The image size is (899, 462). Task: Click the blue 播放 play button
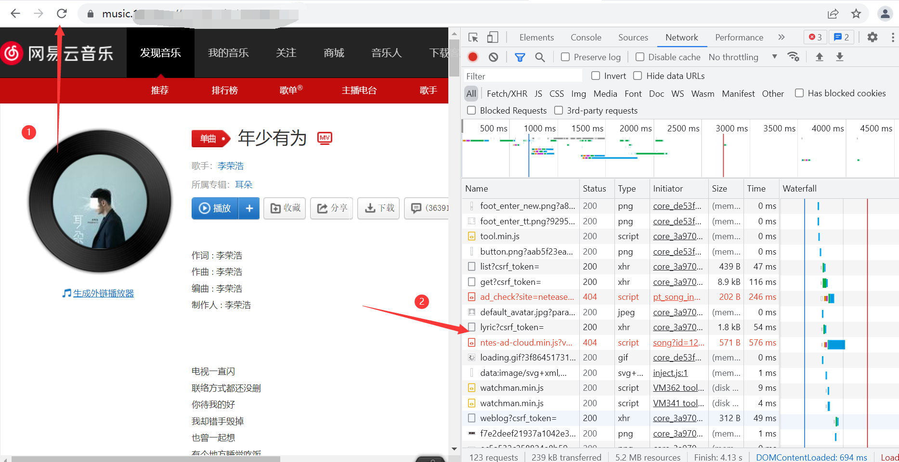tap(215, 208)
